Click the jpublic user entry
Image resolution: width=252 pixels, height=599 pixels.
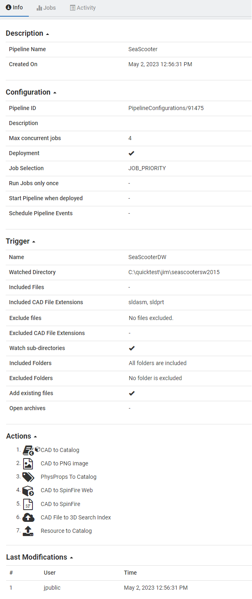(52, 588)
